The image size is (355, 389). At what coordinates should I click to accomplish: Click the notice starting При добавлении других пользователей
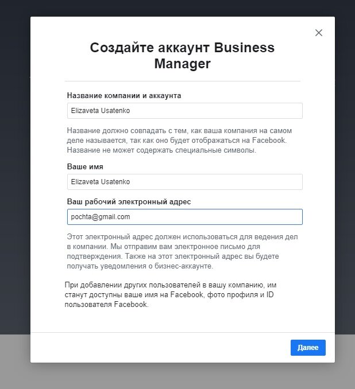click(171, 294)
